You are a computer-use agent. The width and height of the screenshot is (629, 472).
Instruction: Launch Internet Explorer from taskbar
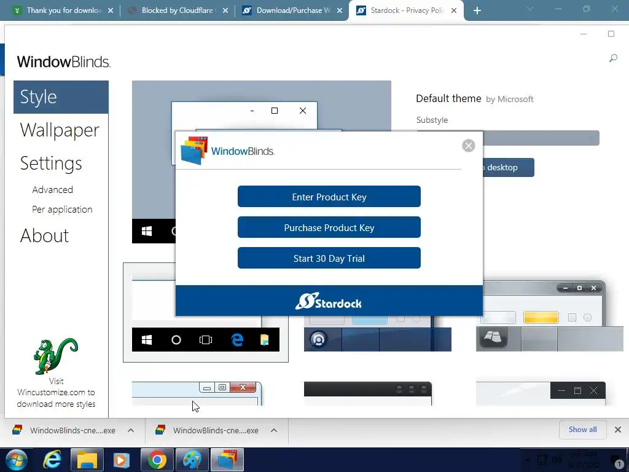pyautogui.click(x=52, y=460)
